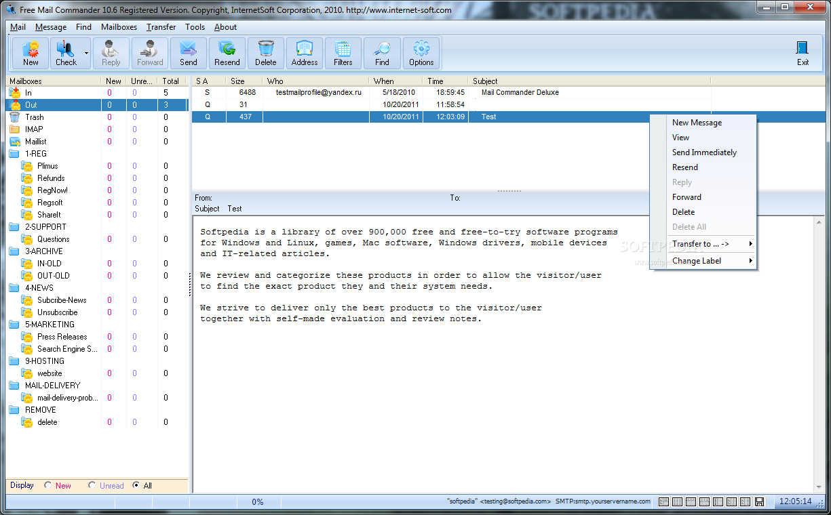The image size is (831, 515).
Task: Click the New message toolbar icon
Action: pyautogui.click(x=31, y=53)
